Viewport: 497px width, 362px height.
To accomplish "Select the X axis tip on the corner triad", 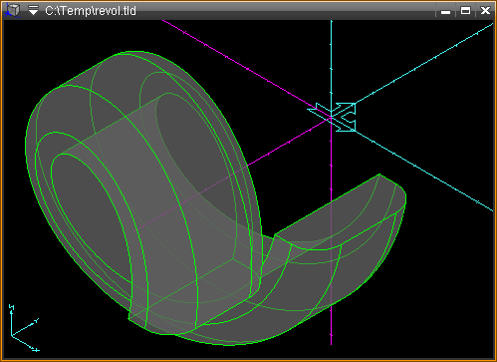I will 36,349.
